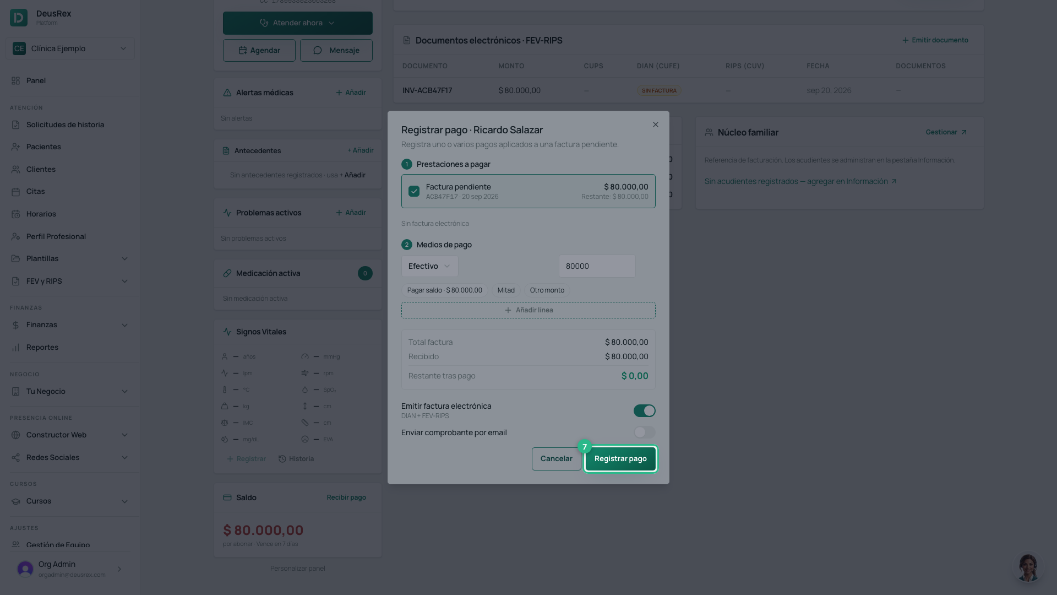1057x595 pixels.
Task: Close the Registrar pago dialog
Action: 656,125
